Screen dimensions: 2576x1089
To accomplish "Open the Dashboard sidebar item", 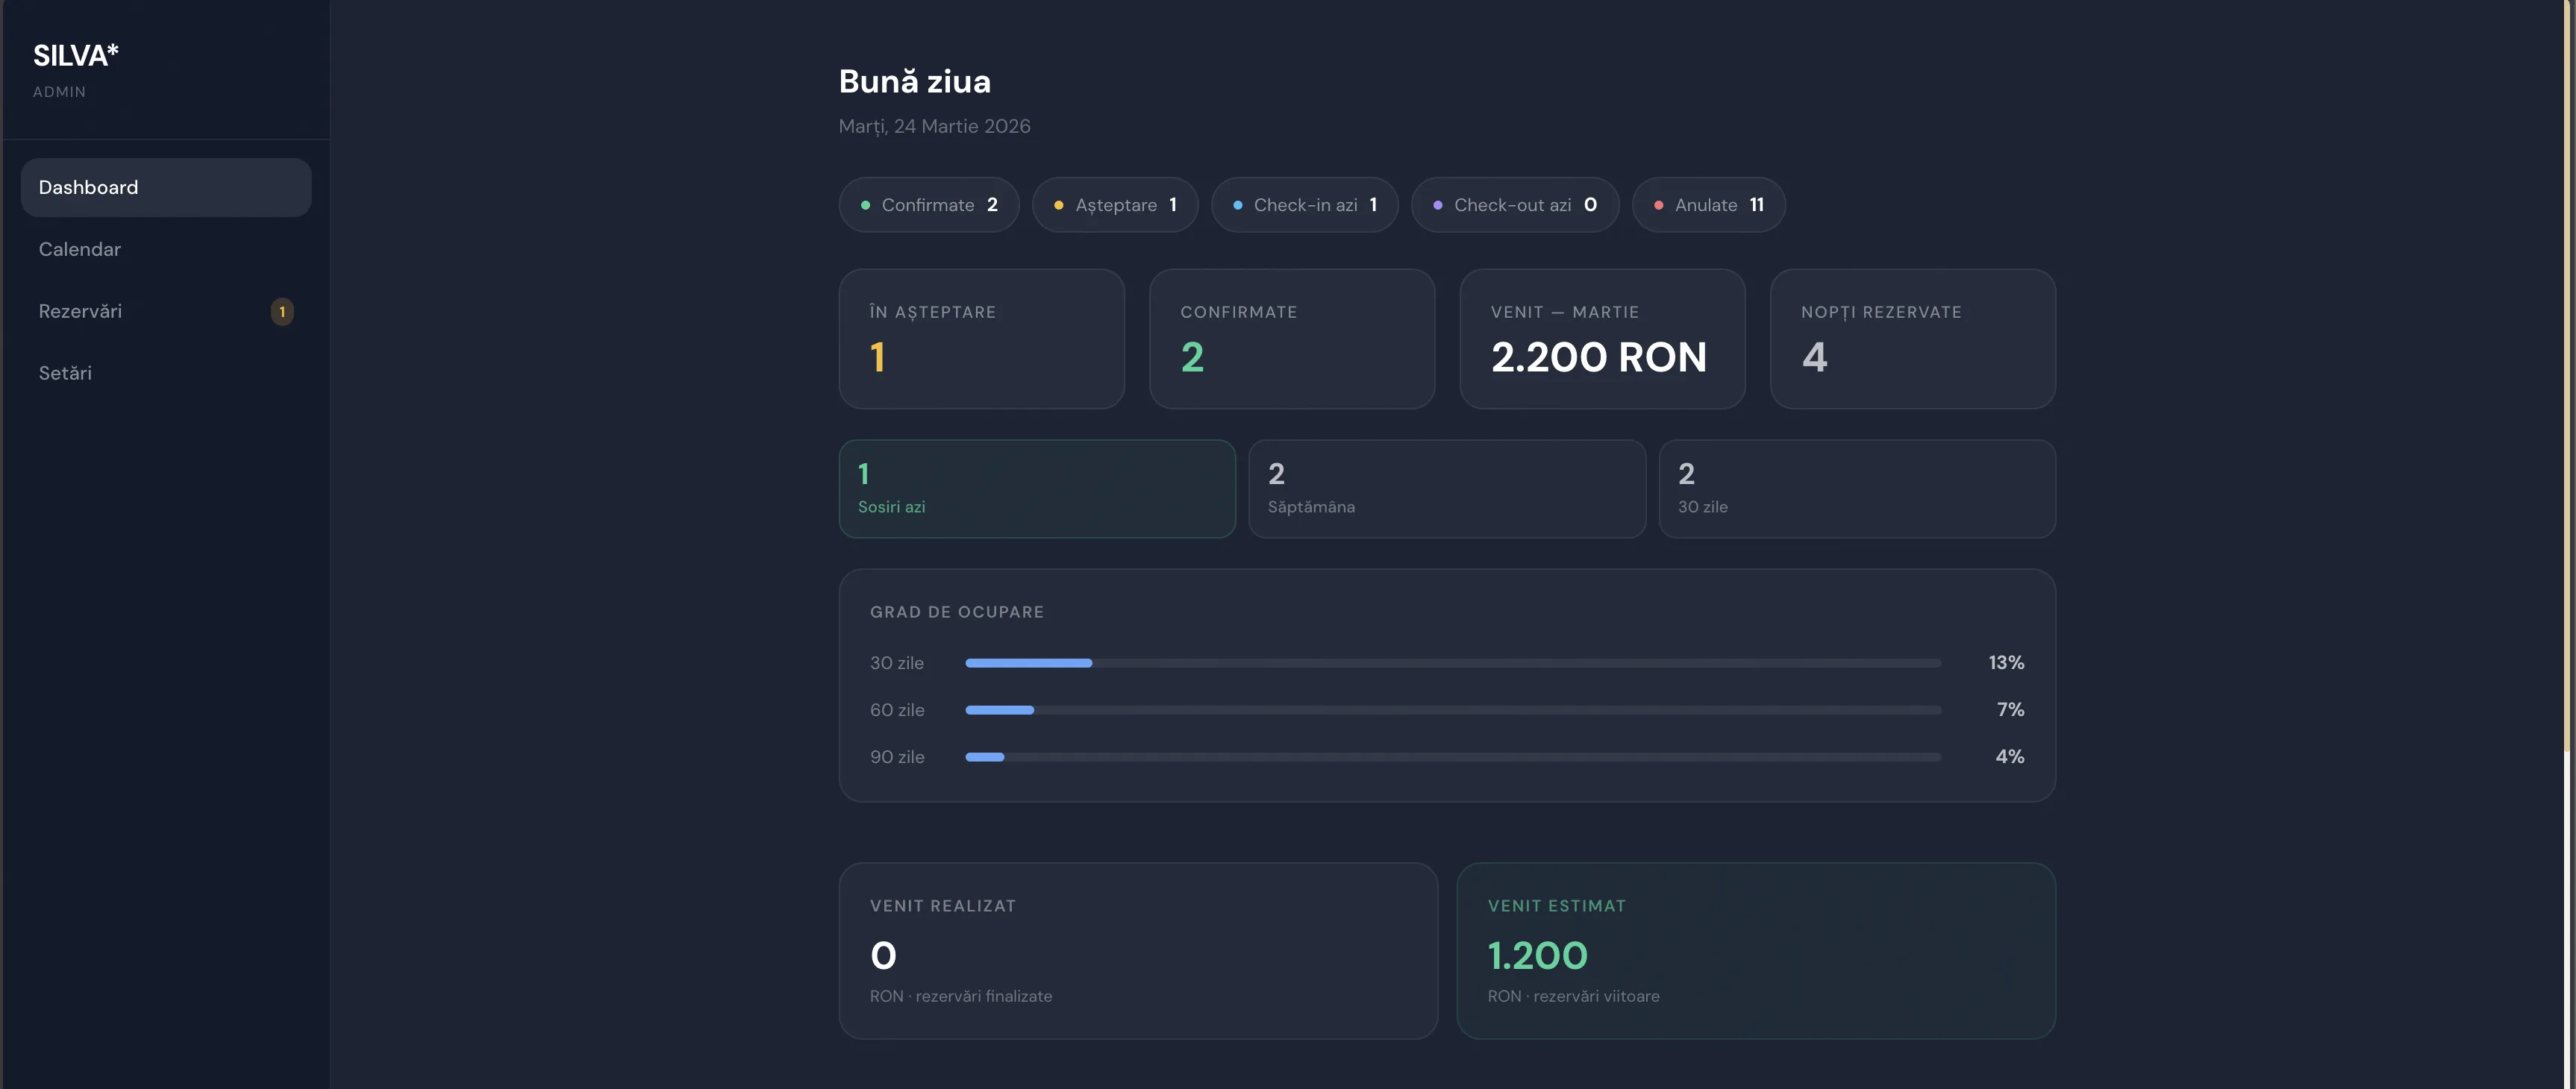I will [166, 186].
